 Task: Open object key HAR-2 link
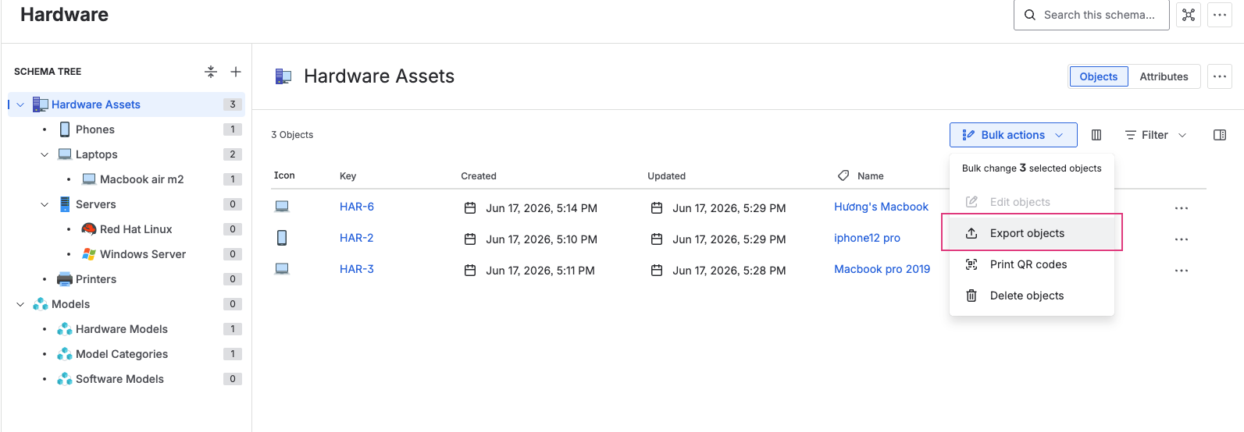click(x=357, y=238)
